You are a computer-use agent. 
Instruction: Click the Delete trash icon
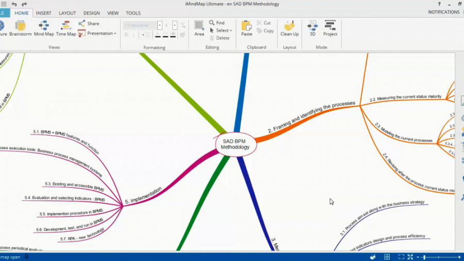[x=212, y=38]
